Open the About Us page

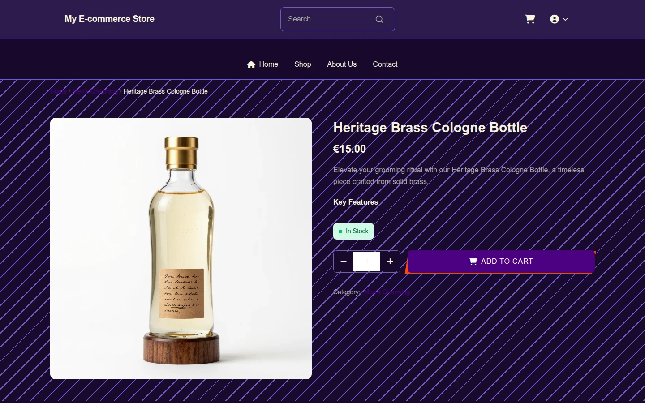342,64
